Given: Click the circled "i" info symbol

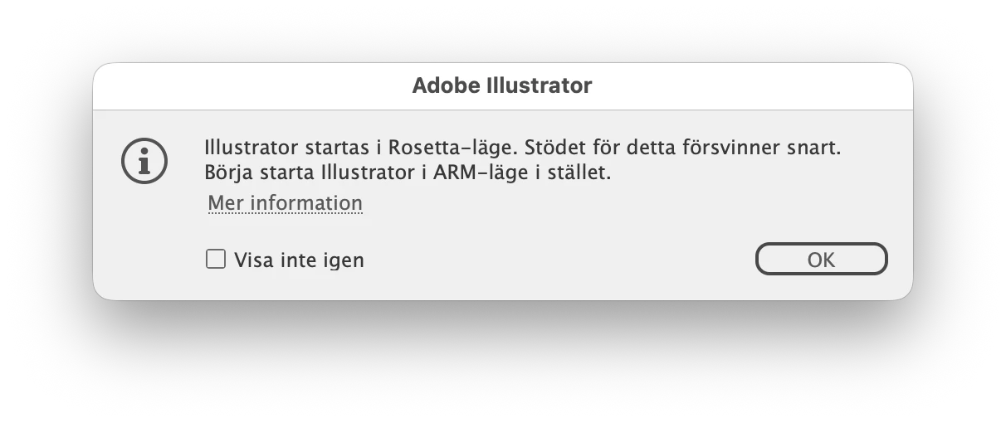Looking at the screenshot, I should (x=144, y=160).
